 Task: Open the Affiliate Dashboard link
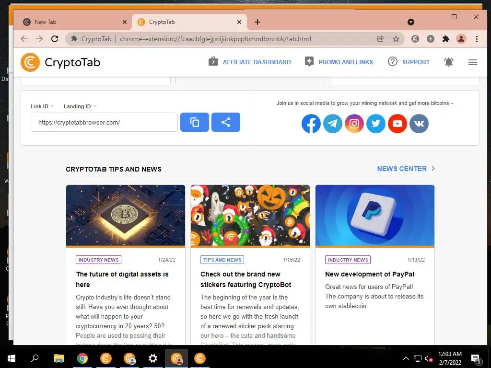[x=249, y=62]
